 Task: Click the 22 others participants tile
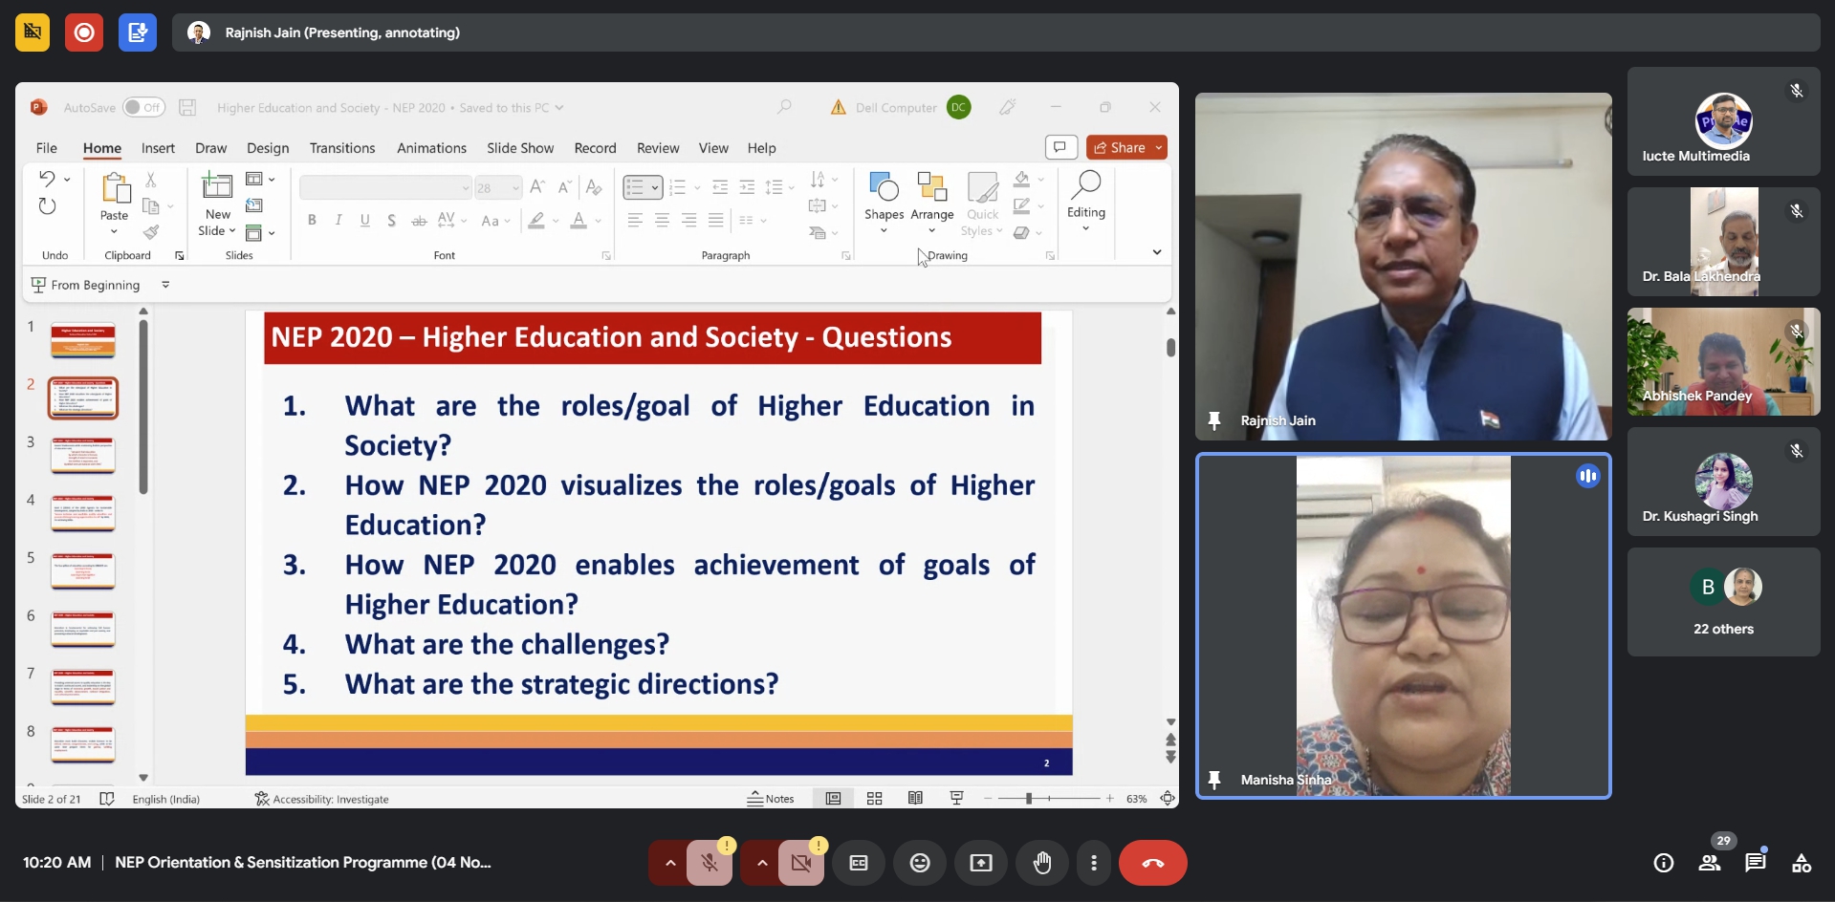[x=1723, y=602]
